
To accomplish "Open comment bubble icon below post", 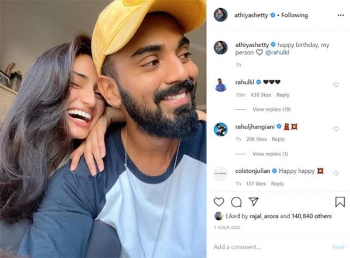I will pyautogui.click(x=236, y=202).
